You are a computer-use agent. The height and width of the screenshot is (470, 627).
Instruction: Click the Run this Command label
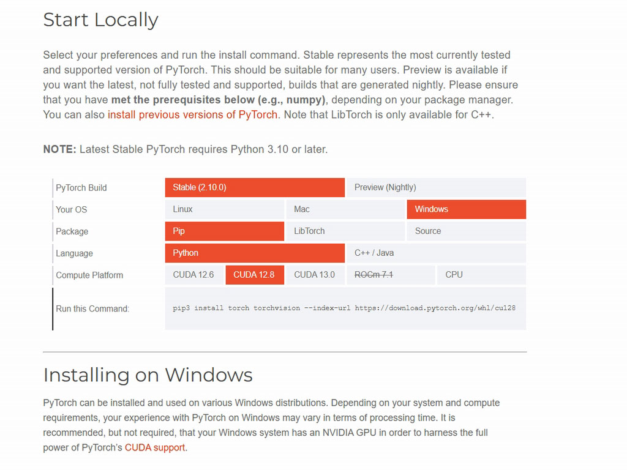(92, 308)
